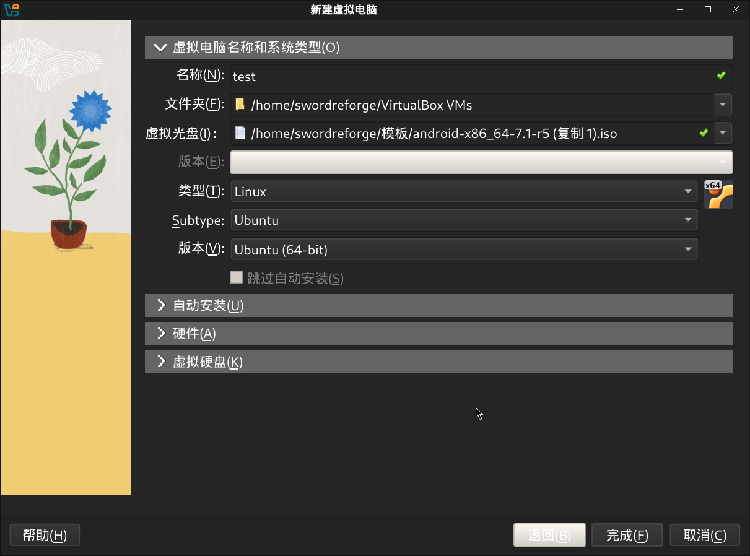The image size is (750, 556).
Task: Open the 版本(V) dropdown showing Ubuntu 64-bit
Action: (x=688, y=249)
